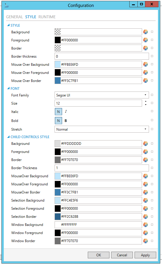Open the Font Family dropdown
Screen dimensions: 162x265
[x=102, y=95]
